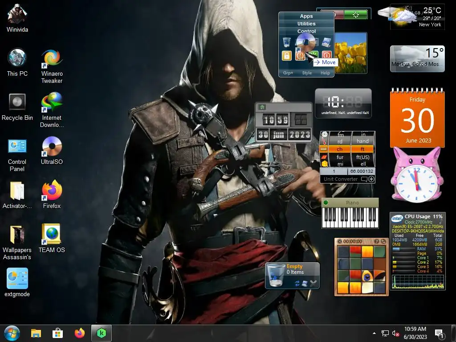Select the Recycle Bin desktop icon
Image resolution: width=456 pixels, height=342 pixels.
coord(17,106)
